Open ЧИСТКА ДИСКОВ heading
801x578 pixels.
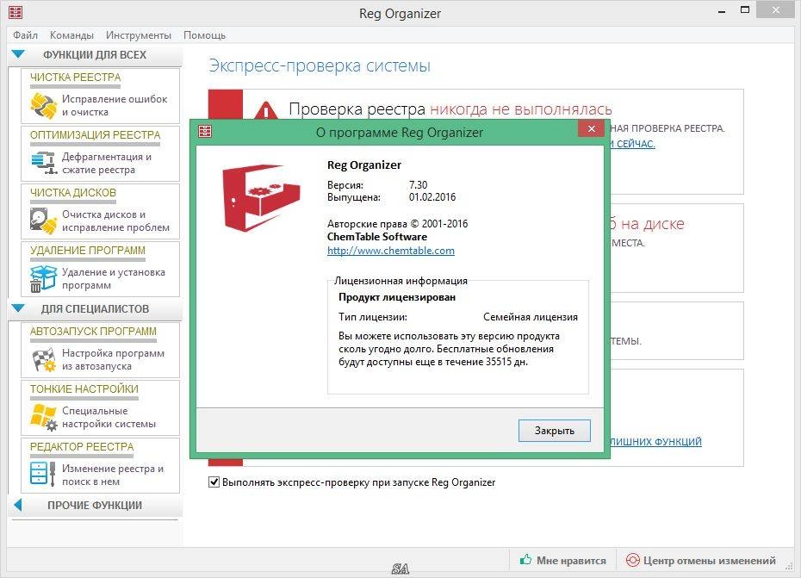tap(73, 193)
